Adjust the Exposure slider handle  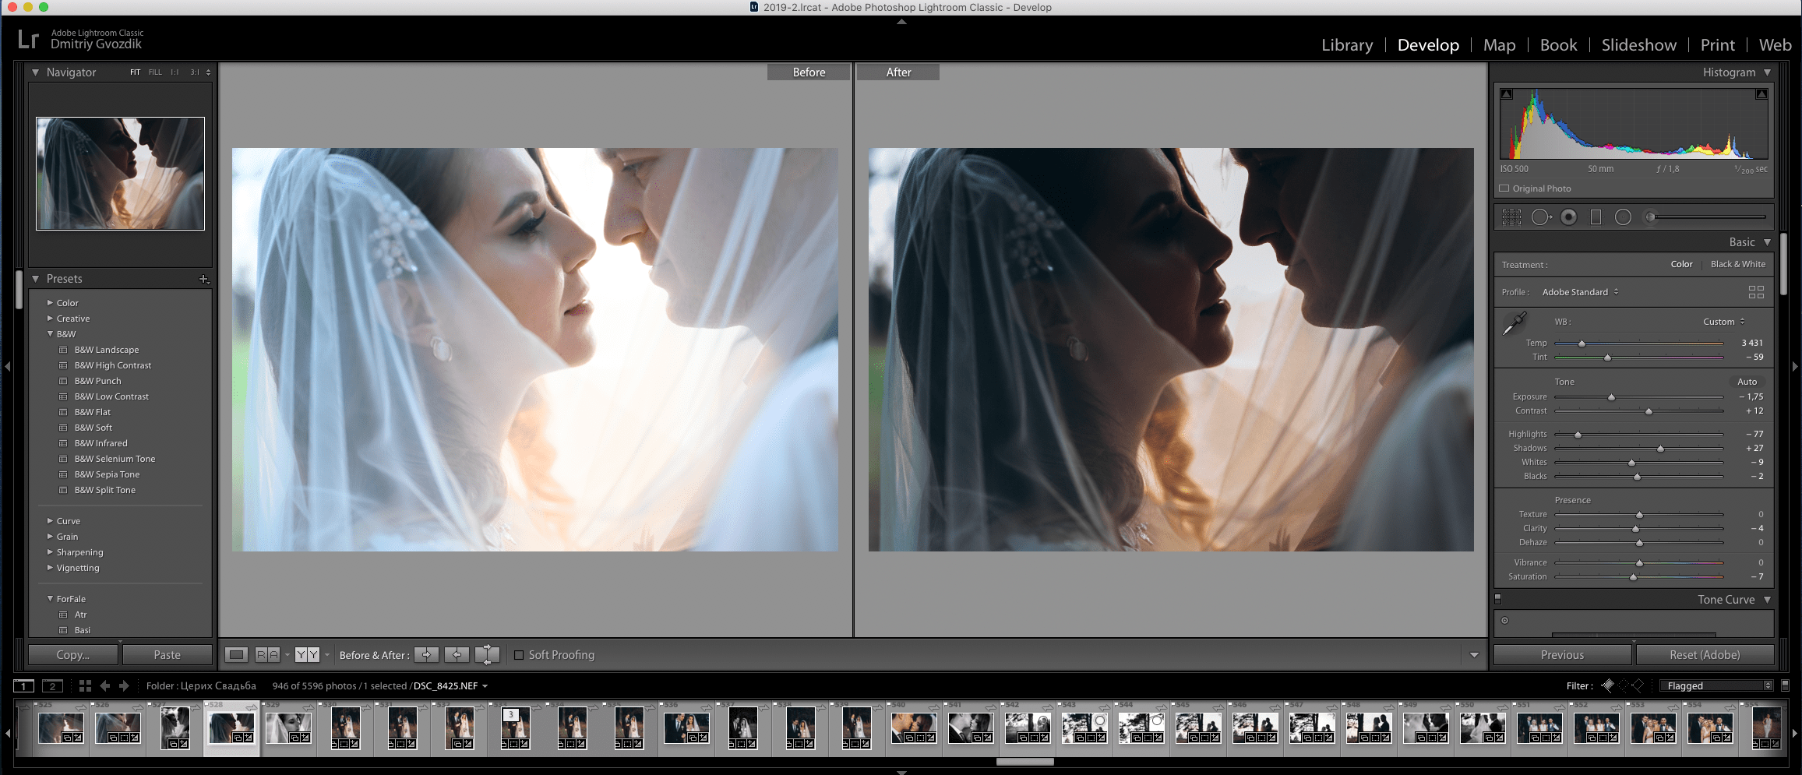coord(1611,397)
